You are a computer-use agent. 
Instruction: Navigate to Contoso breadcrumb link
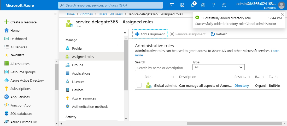click(86, 14)
